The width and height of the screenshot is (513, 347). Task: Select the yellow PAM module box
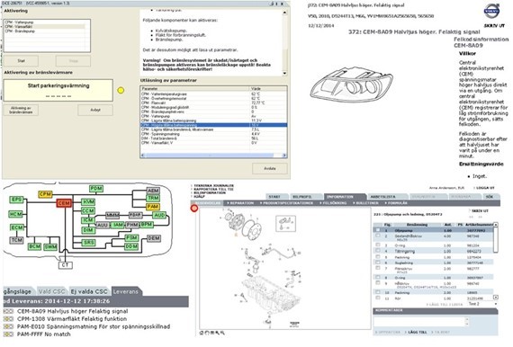[x=153, y=207]
